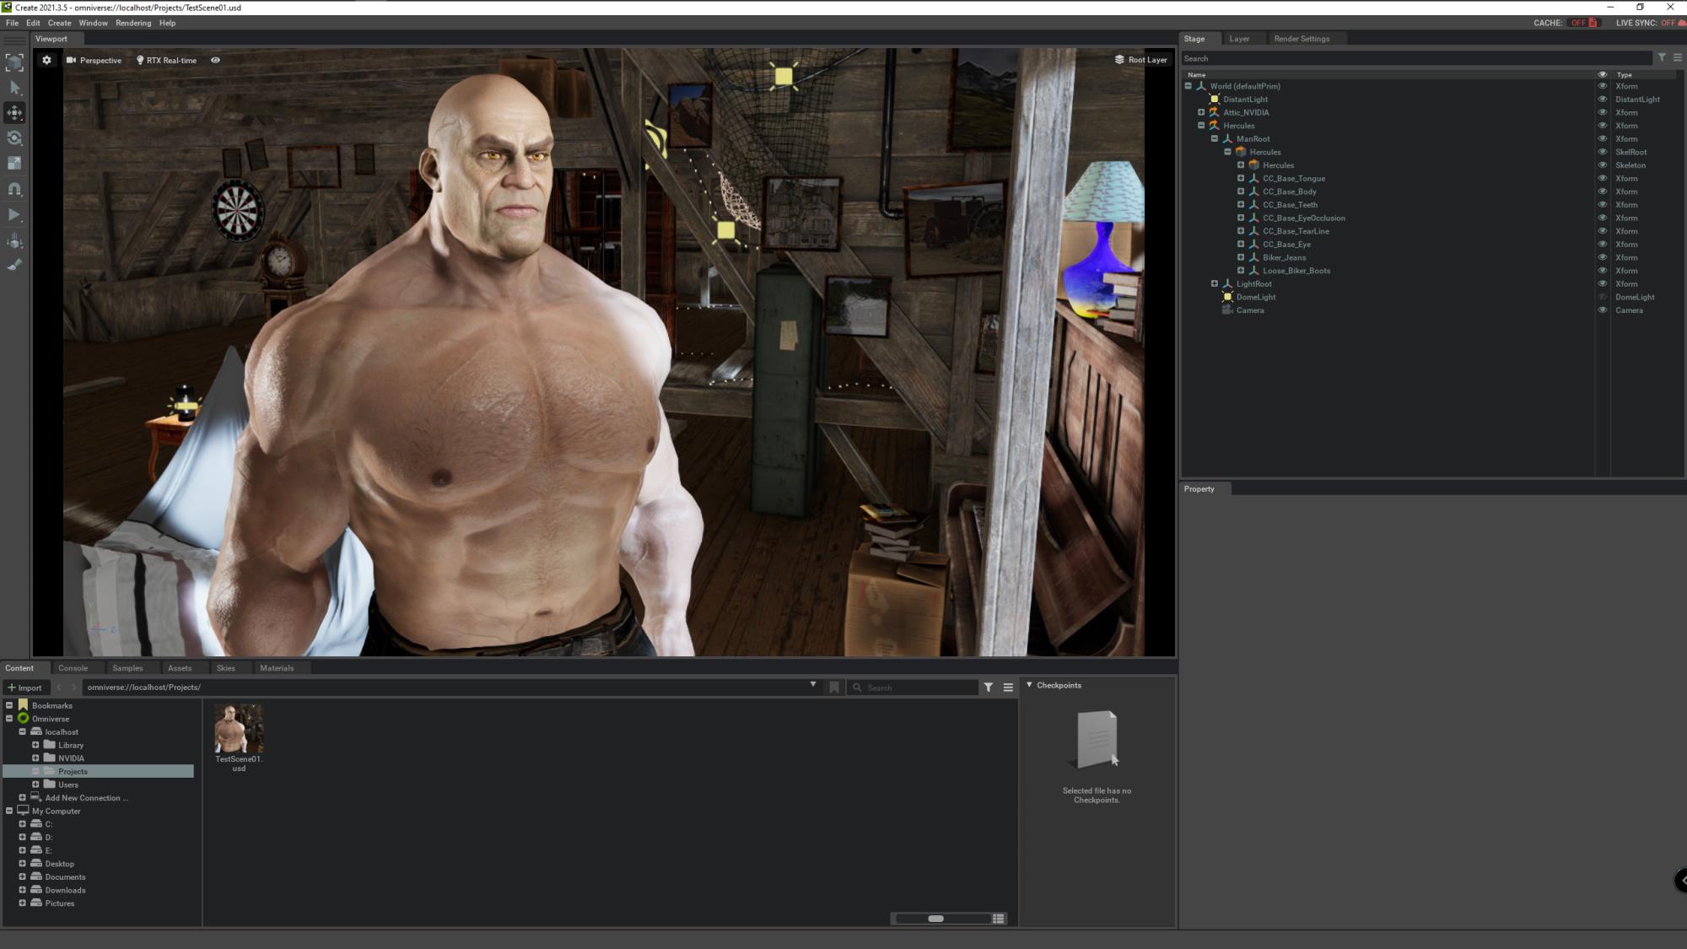Click the Camera prim icon in Stage
The image size is (1687, 949).
click(x=1227, y=310)
